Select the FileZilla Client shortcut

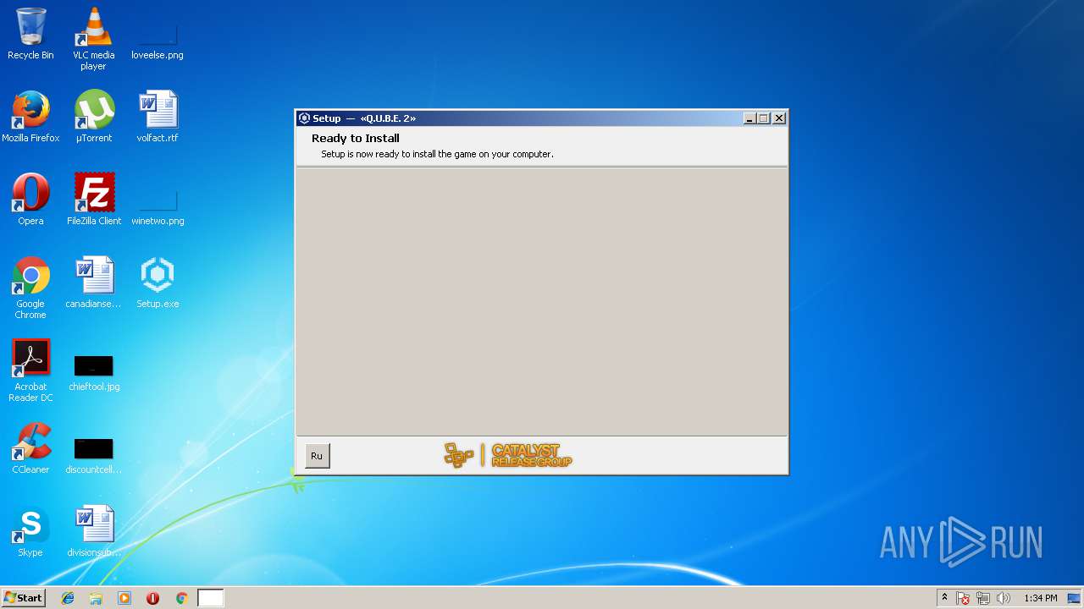(94, 200)
